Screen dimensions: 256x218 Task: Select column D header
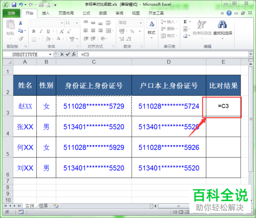(x=168, y=62)
